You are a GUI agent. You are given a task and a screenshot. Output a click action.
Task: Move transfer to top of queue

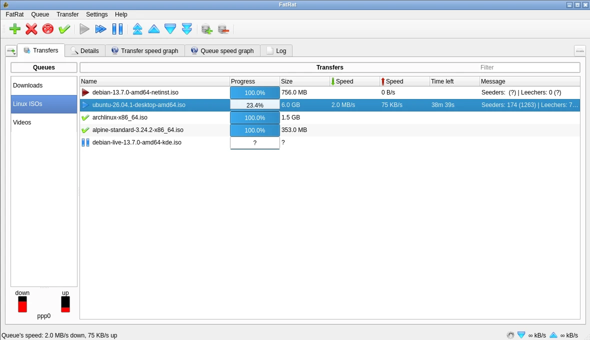pos(137,29)
